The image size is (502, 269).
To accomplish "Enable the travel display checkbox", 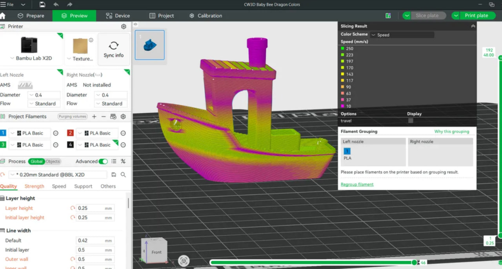I will [x=411, y=121].
